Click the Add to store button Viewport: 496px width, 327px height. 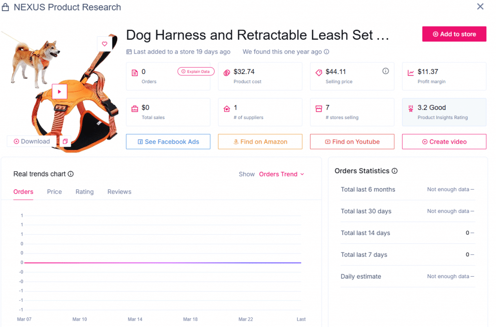[454, 34]
